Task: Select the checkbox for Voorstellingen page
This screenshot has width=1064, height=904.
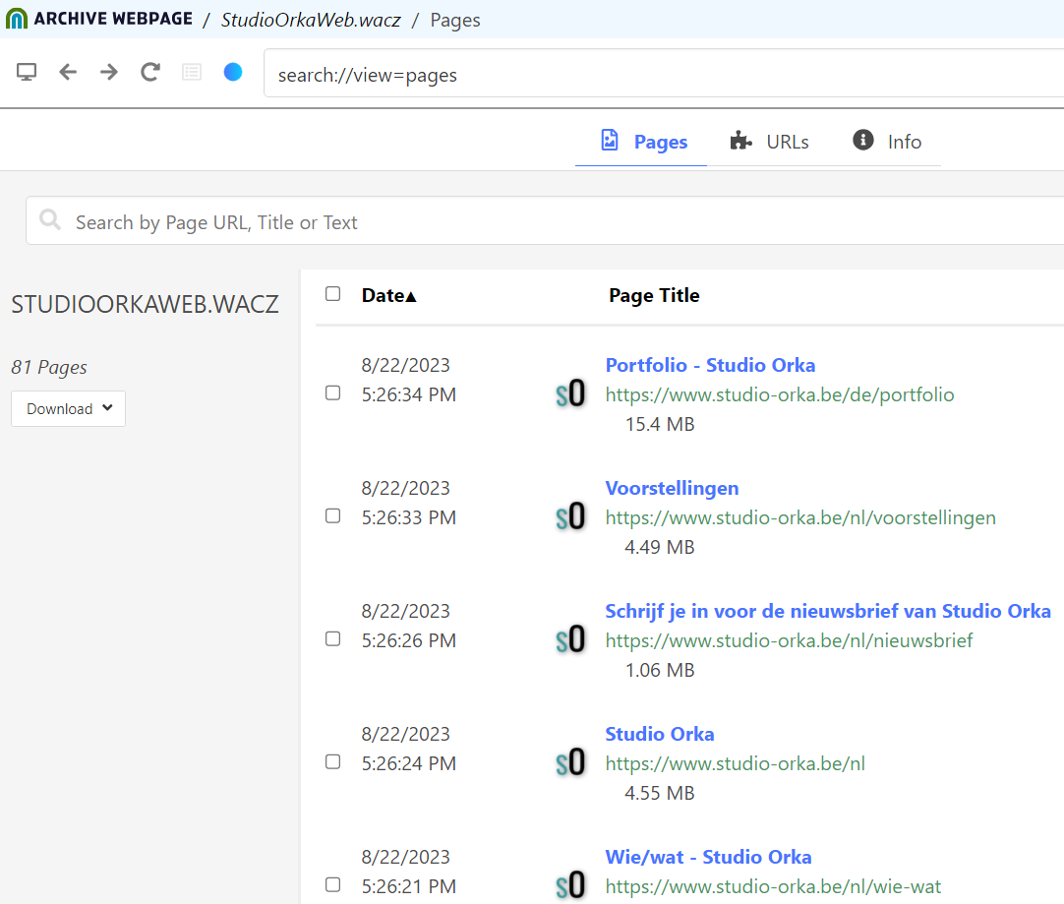Action: [332, 515]
